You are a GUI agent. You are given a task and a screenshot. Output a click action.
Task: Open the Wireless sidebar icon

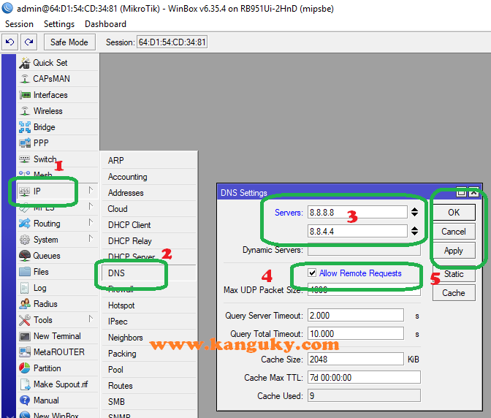pos(24,111)
